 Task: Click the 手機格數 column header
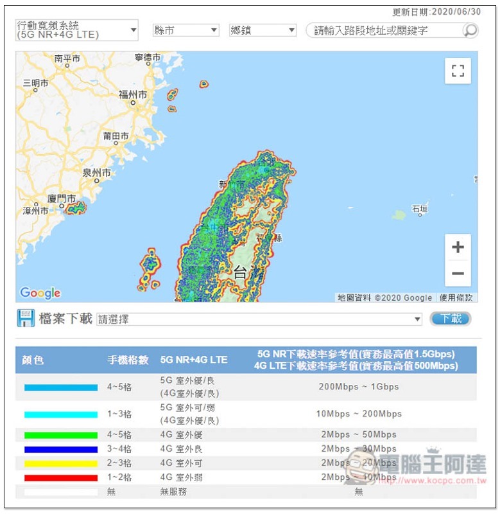(128, 360)
